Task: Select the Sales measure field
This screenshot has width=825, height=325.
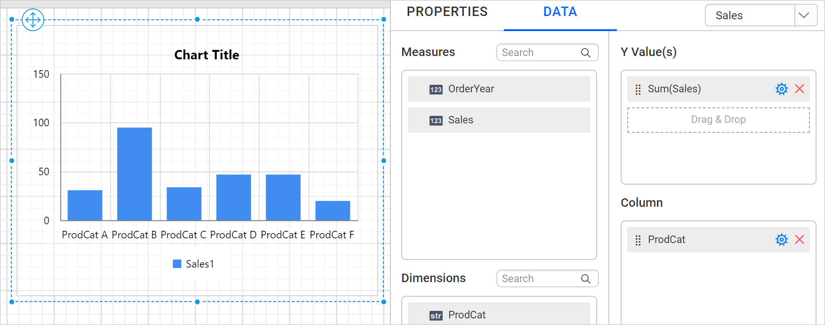Action: (x=499, y=120)
